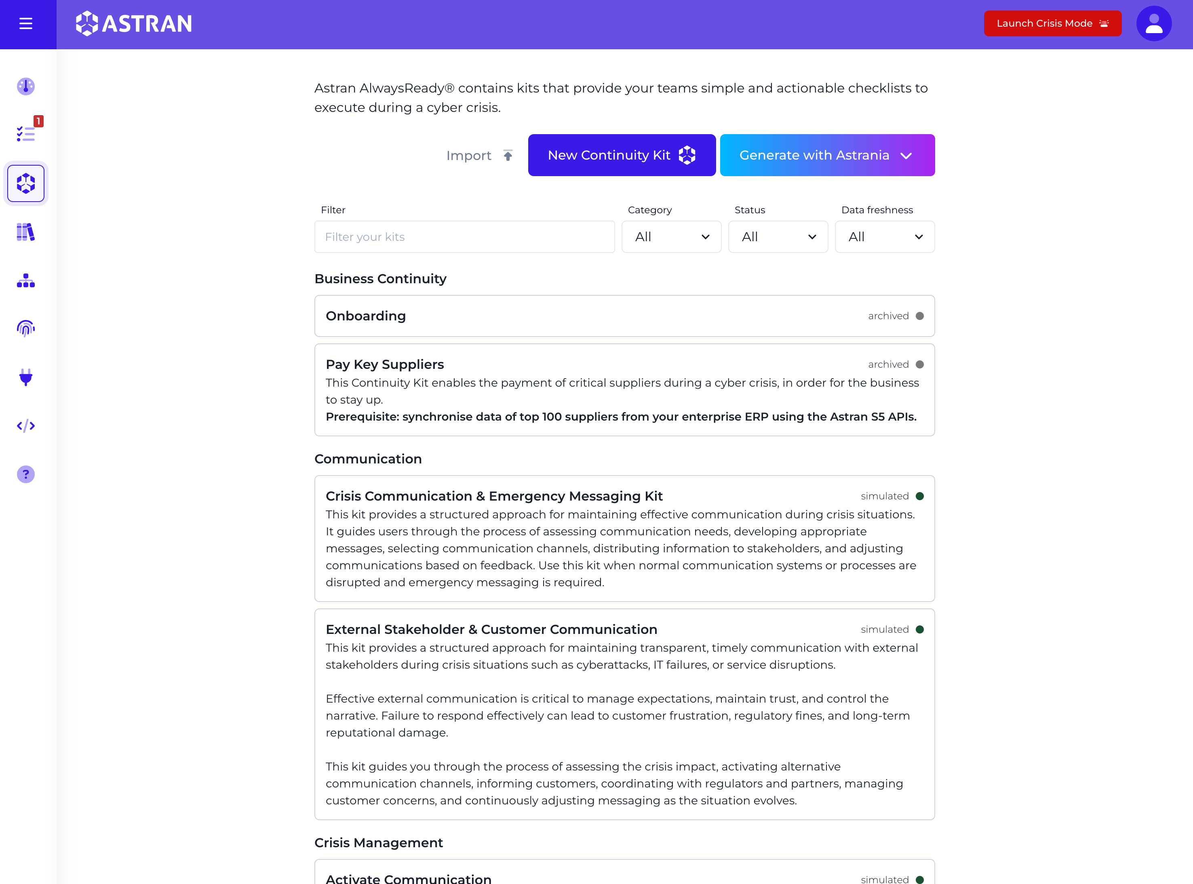
Task: Open the hamburger menu
Action: tap(26, 23)
